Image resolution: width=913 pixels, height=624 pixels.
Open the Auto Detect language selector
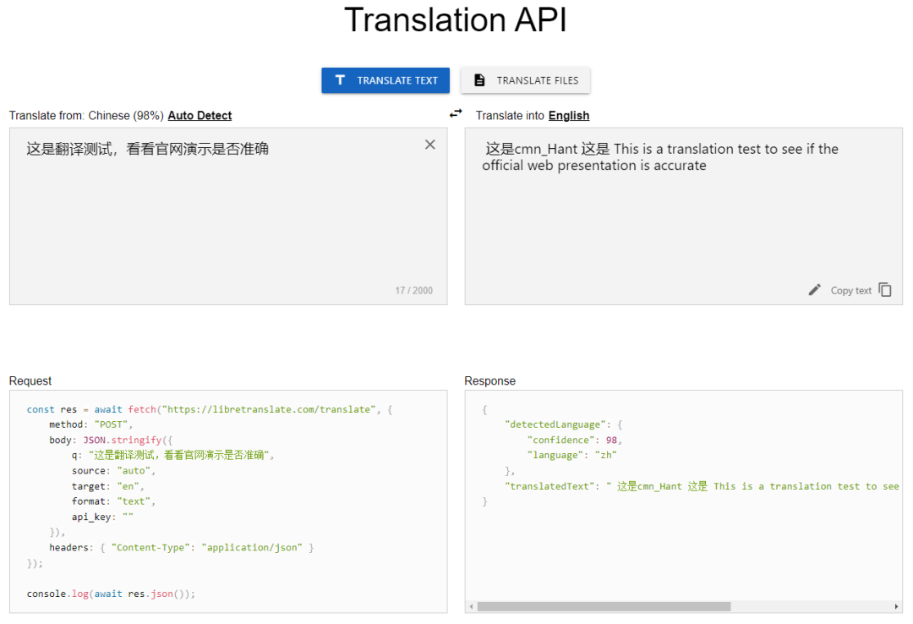200,115
